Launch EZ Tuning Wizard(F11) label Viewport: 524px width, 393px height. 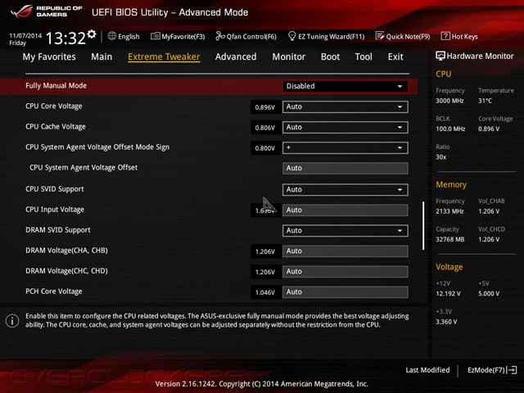point(331,36)
